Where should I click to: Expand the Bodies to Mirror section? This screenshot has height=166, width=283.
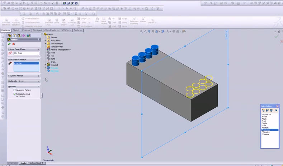tap(38, 81)
